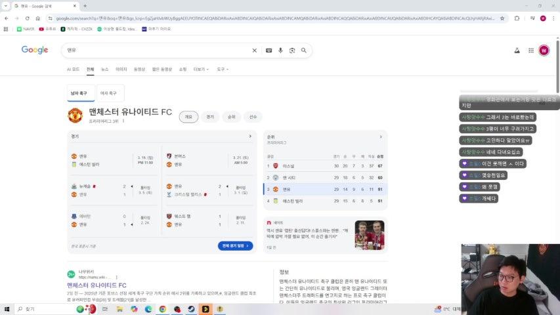Open the NAVER bookmark
Viewport: 560px width, 315px height.
(x=26, y=29)
